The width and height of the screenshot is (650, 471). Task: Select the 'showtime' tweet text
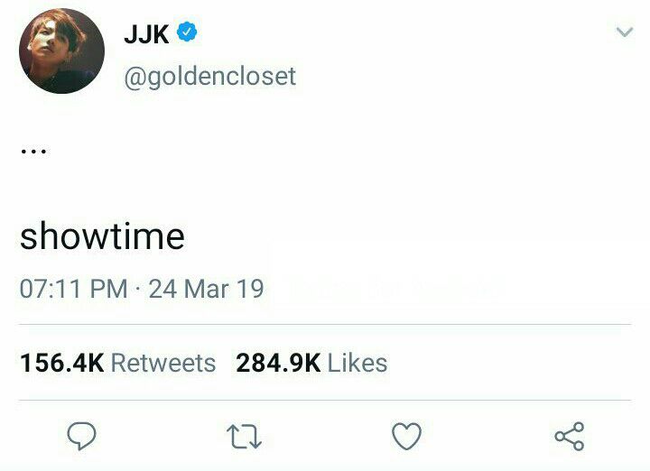[x=102, y=236]
